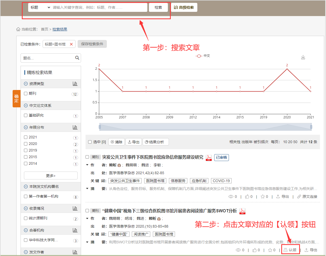Show bar chart for 年限分布 facet
The width and height of the screenshot is (326, 256).
(x=75, y=127)
